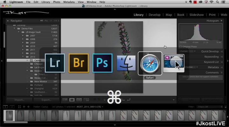This screenshot has width=229, height=127.
Task: Switch to Survey view in toolbar
Action: pyautogui.click(x=86, y=100)
